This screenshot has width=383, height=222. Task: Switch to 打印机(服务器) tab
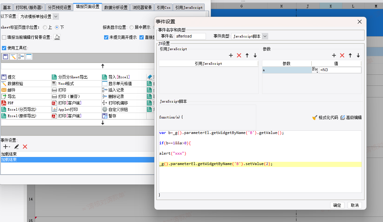coord(29,7)
